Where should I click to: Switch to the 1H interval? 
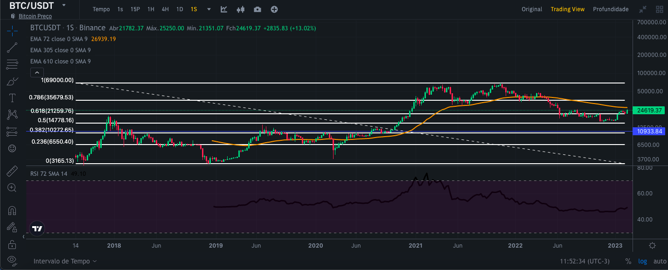click(x=151, y=9)
